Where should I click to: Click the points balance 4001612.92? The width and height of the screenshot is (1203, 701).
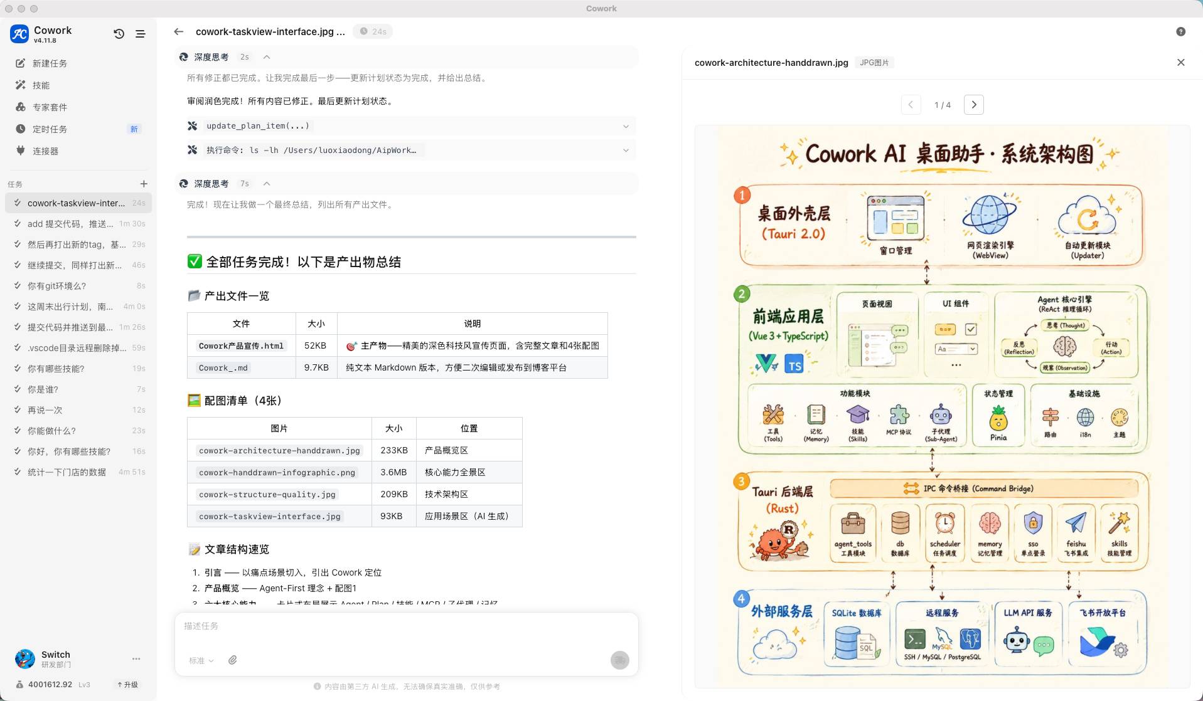tap(50, 685)
